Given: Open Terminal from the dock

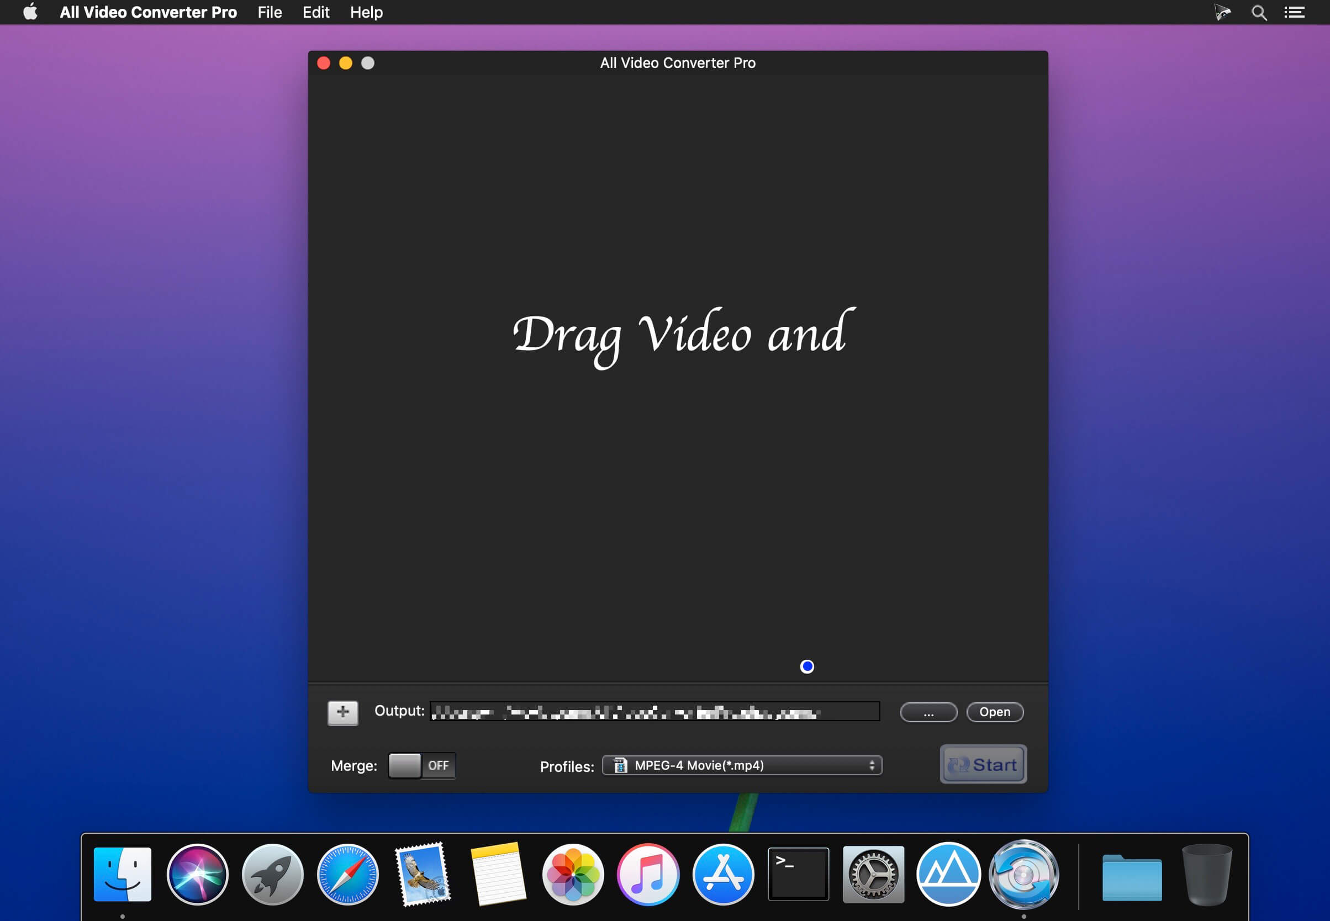Looking at the screenshot, I should coord(798,874).
